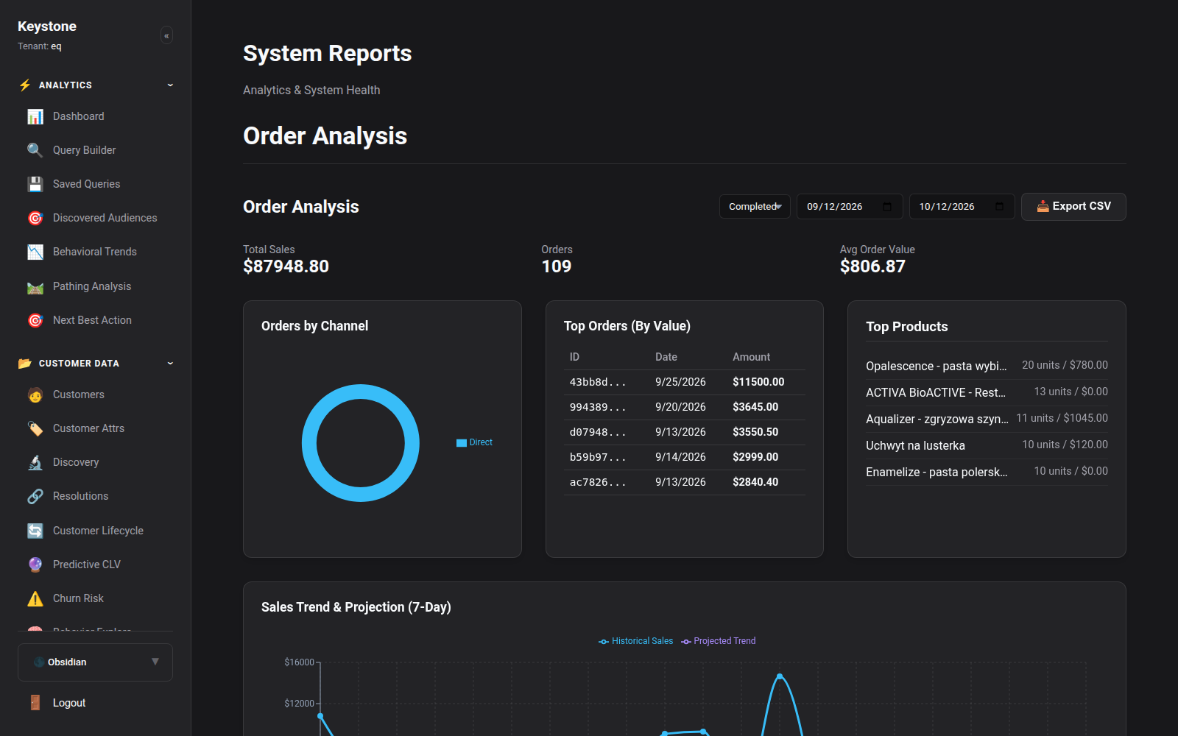This screenshot has width=1178, height=736.
Task: Click the Customer Attrs tag icon
Action: (35, 428)
